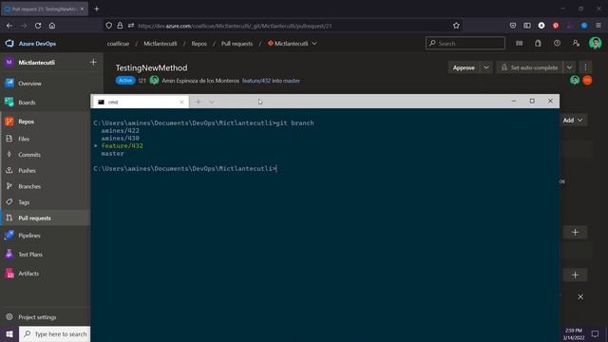Screen dimensions: 608x342
Task: Click the browser URL address bar
Action: pos(283,26)
